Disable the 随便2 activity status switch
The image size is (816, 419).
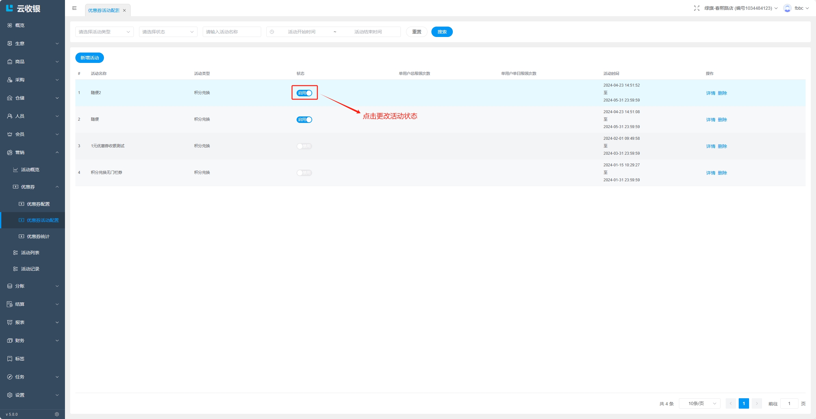click(x=304, y=93)
